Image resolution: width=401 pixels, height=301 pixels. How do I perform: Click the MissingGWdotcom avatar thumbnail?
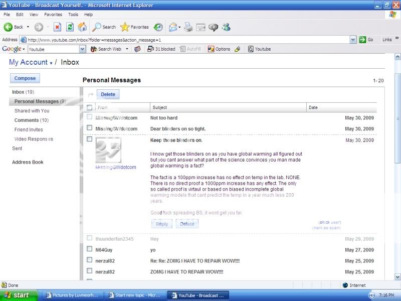pyautogui.click(x=108, y=150)
